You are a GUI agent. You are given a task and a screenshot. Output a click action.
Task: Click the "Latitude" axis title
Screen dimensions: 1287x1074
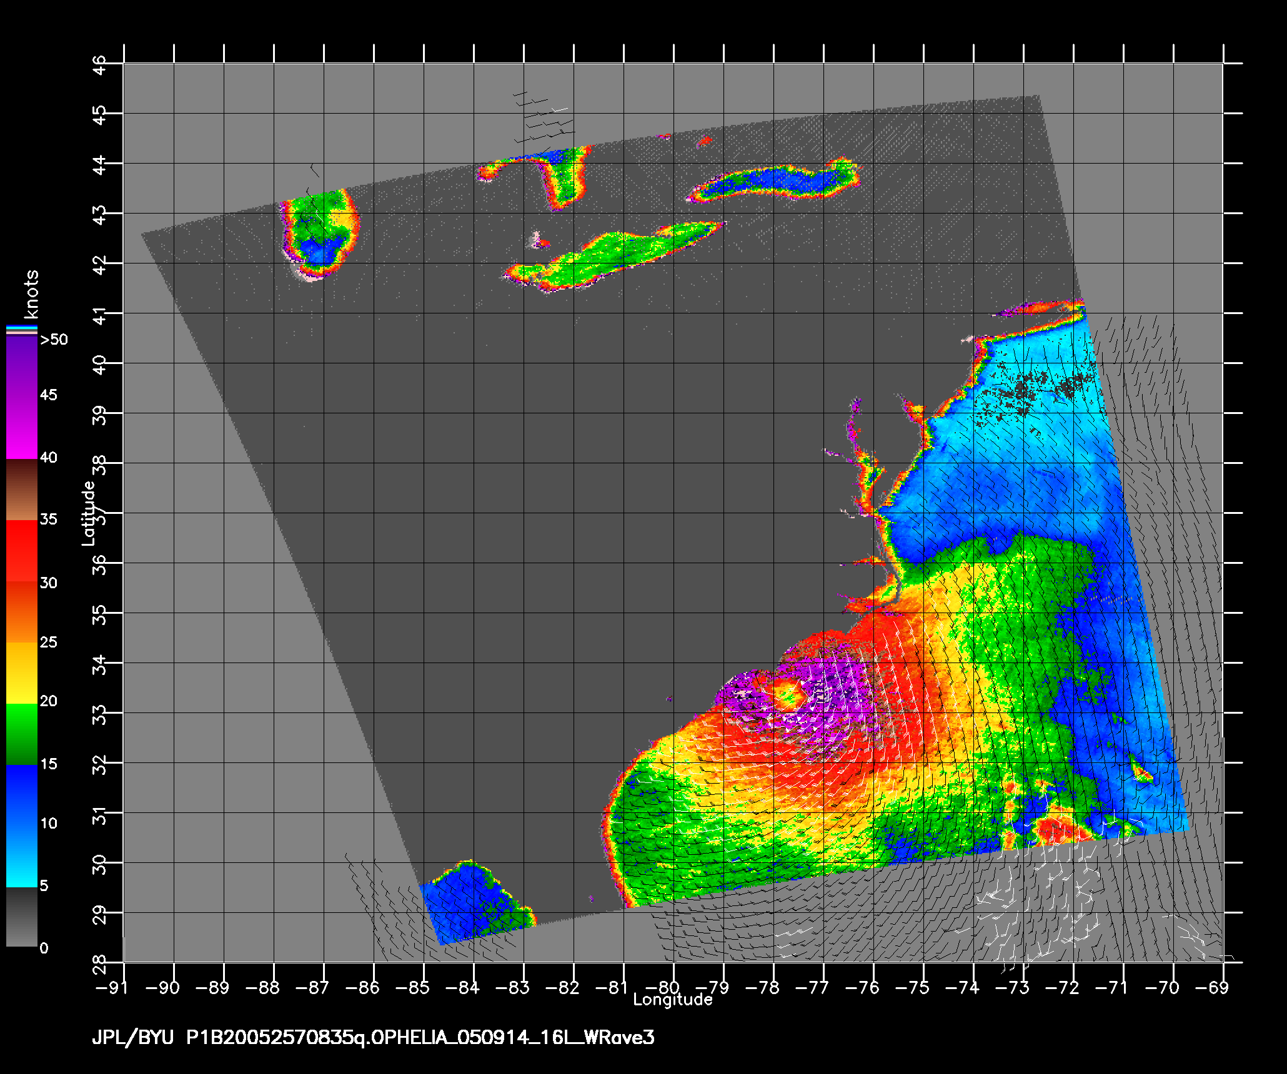tap(89, 513)
